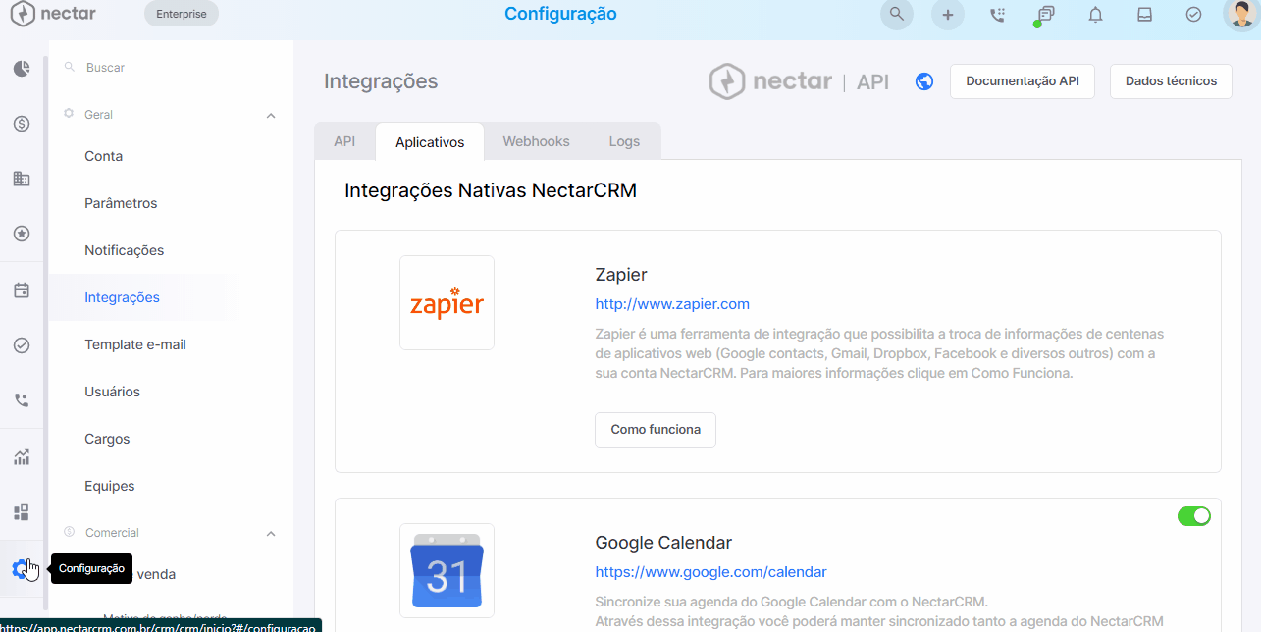Open the circled checkmark icon in the left rail

coord(22,345)
